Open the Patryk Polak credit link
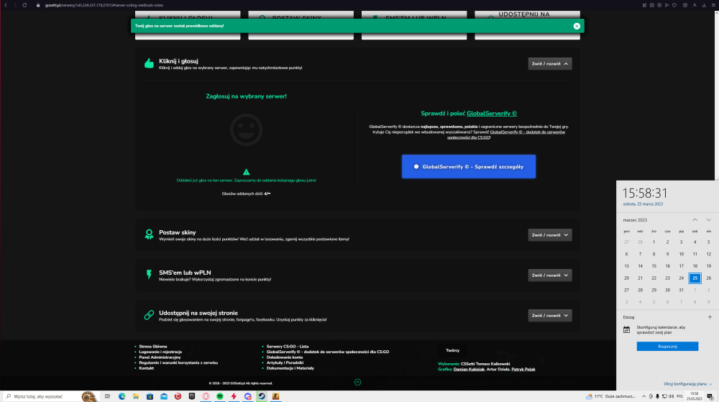719x402 pixels. click(x=523, y=370)
